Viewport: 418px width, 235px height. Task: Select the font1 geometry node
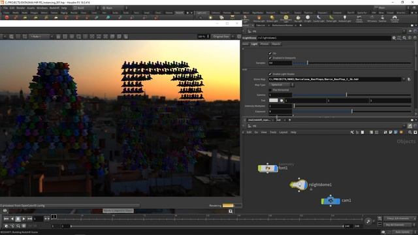pos(268,168)
